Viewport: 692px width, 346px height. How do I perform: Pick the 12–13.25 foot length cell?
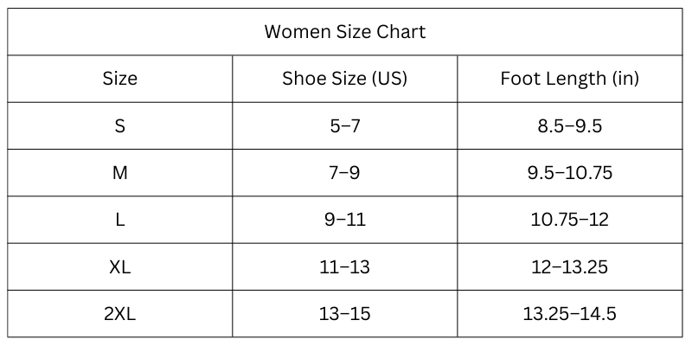pos(570,267)
